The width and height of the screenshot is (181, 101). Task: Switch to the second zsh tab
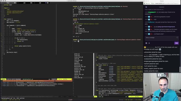coord(25,3)
